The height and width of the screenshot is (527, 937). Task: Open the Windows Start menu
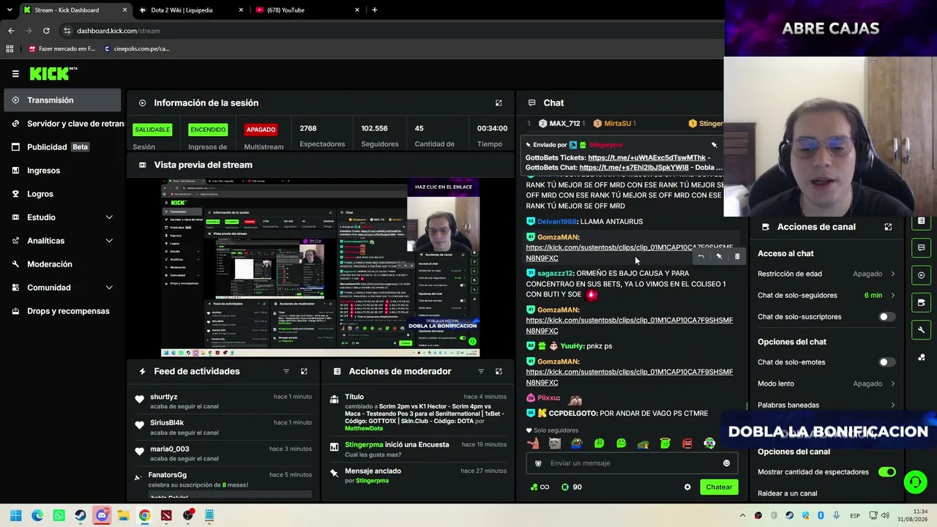[16, 515]
